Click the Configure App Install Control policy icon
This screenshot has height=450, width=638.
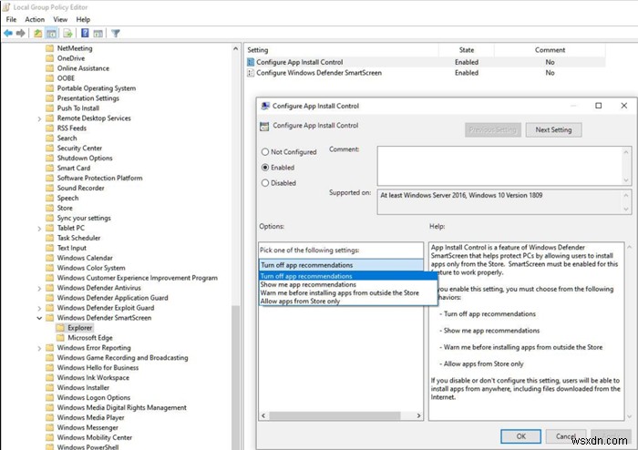tap(251, 62)
